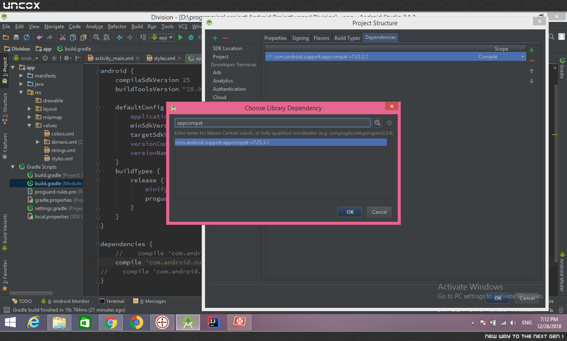
Task: Click Cancel in Choose Library Dependency dialog
Action: click(379, 212)
